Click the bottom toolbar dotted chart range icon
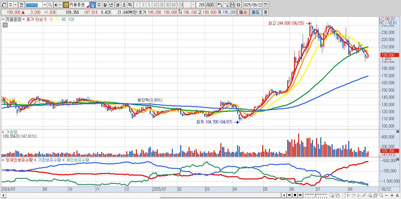This screenshot has height=199, width=401. (343, 195)
